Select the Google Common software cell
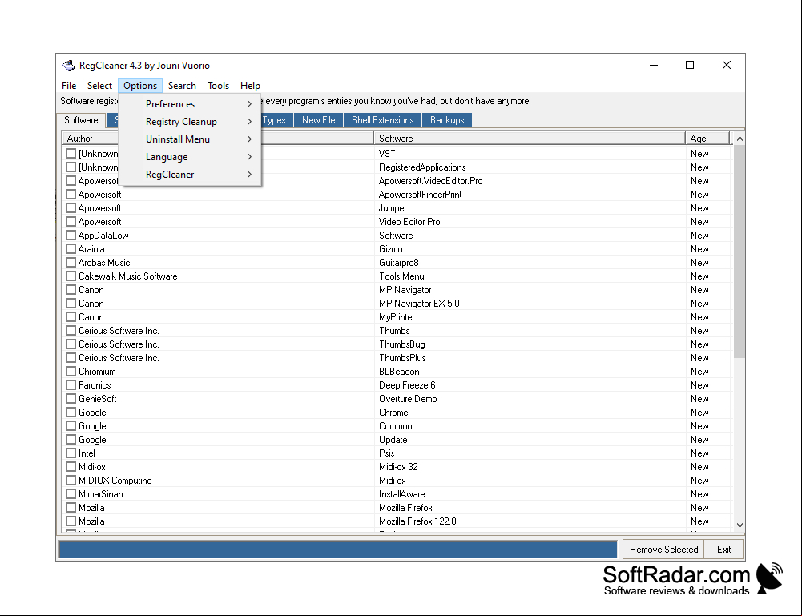Viewport: 802px width, 616px height. point(395,426)
